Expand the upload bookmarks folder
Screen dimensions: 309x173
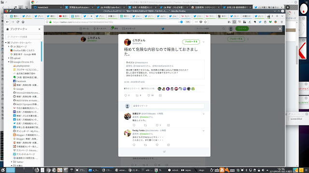tap(9, 58)
